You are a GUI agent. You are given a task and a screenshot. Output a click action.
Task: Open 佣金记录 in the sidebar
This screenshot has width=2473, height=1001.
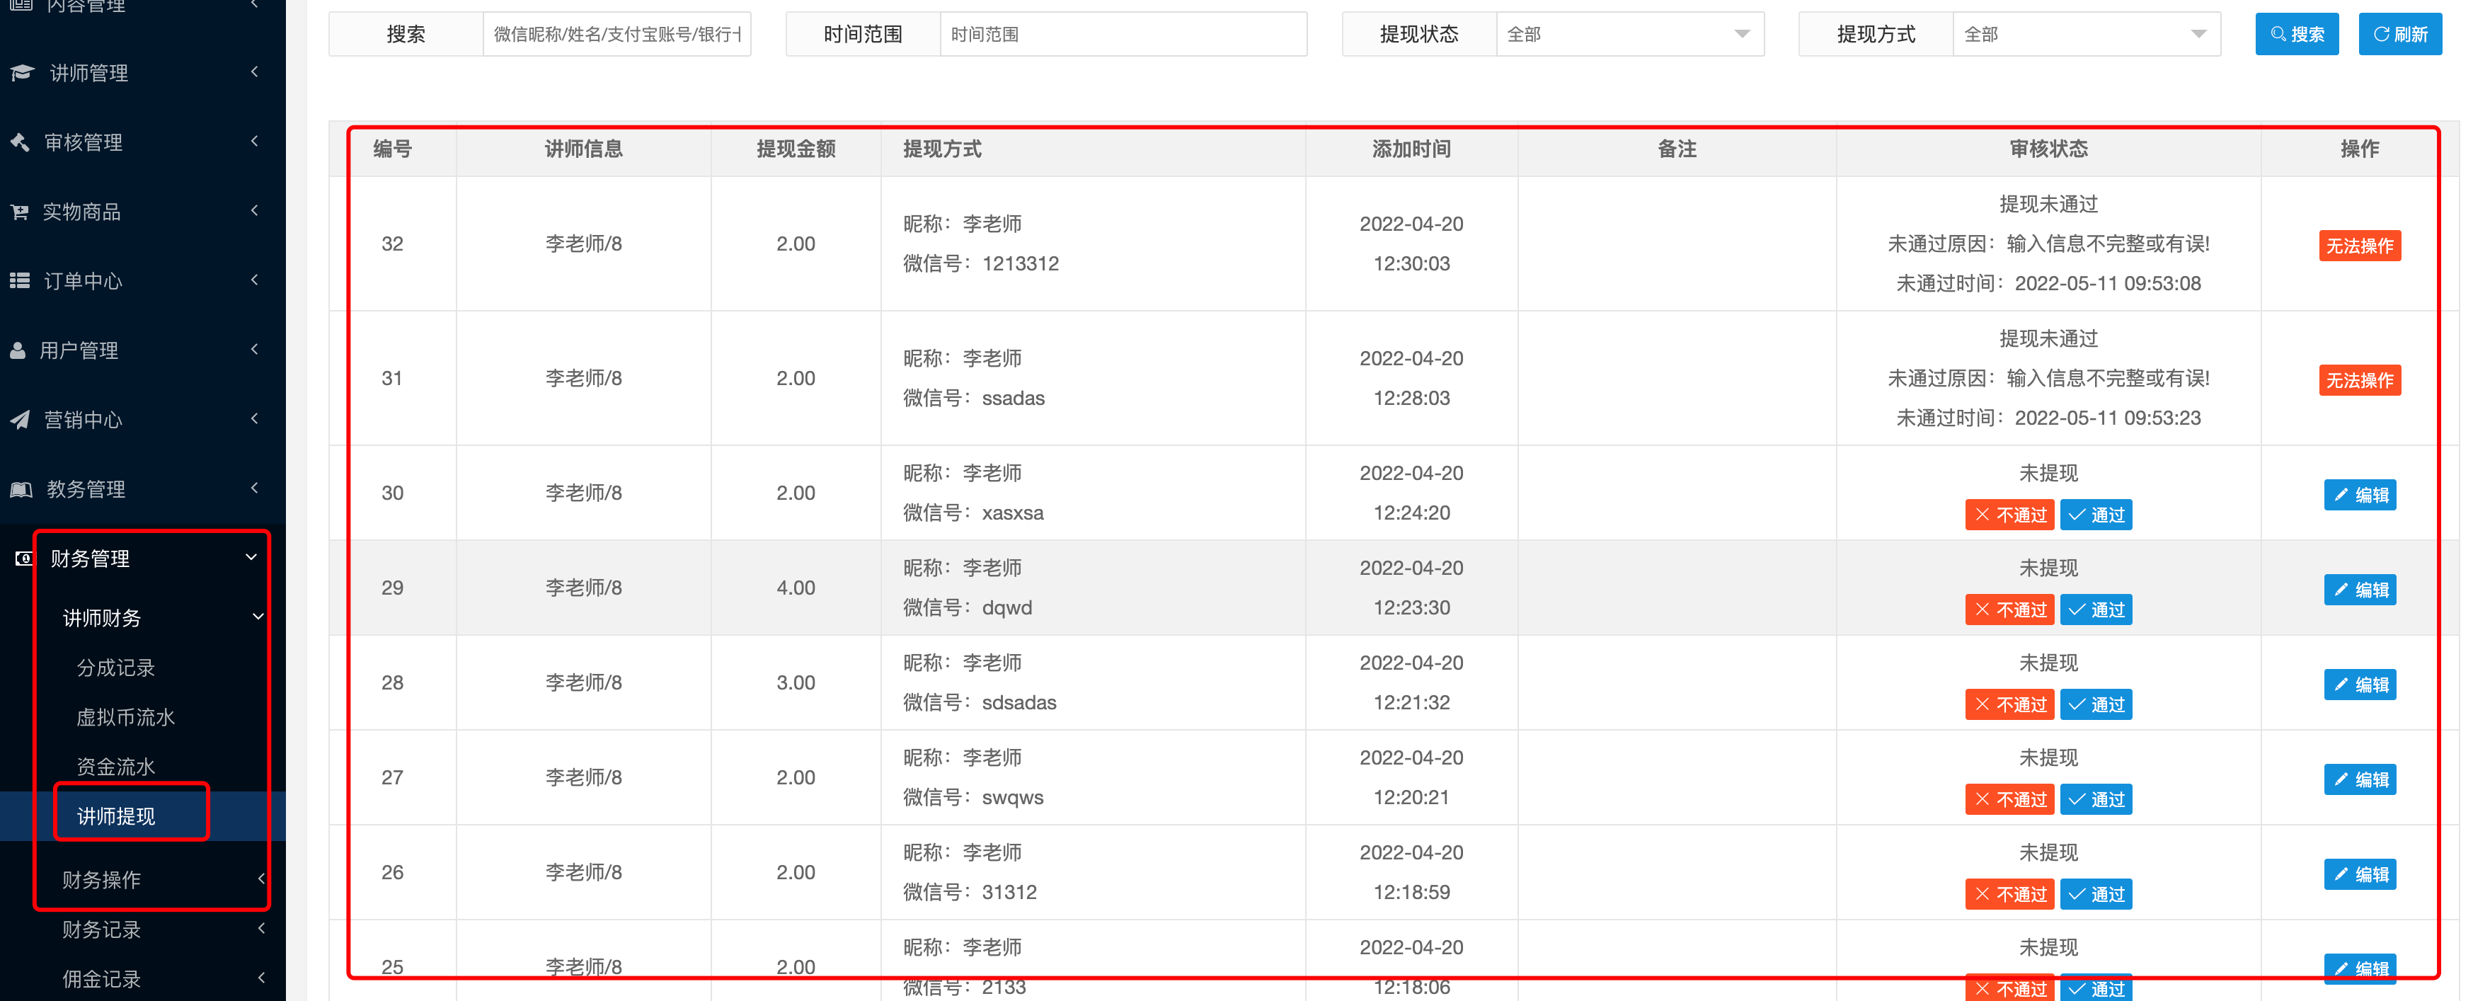(x=102, y=979)
